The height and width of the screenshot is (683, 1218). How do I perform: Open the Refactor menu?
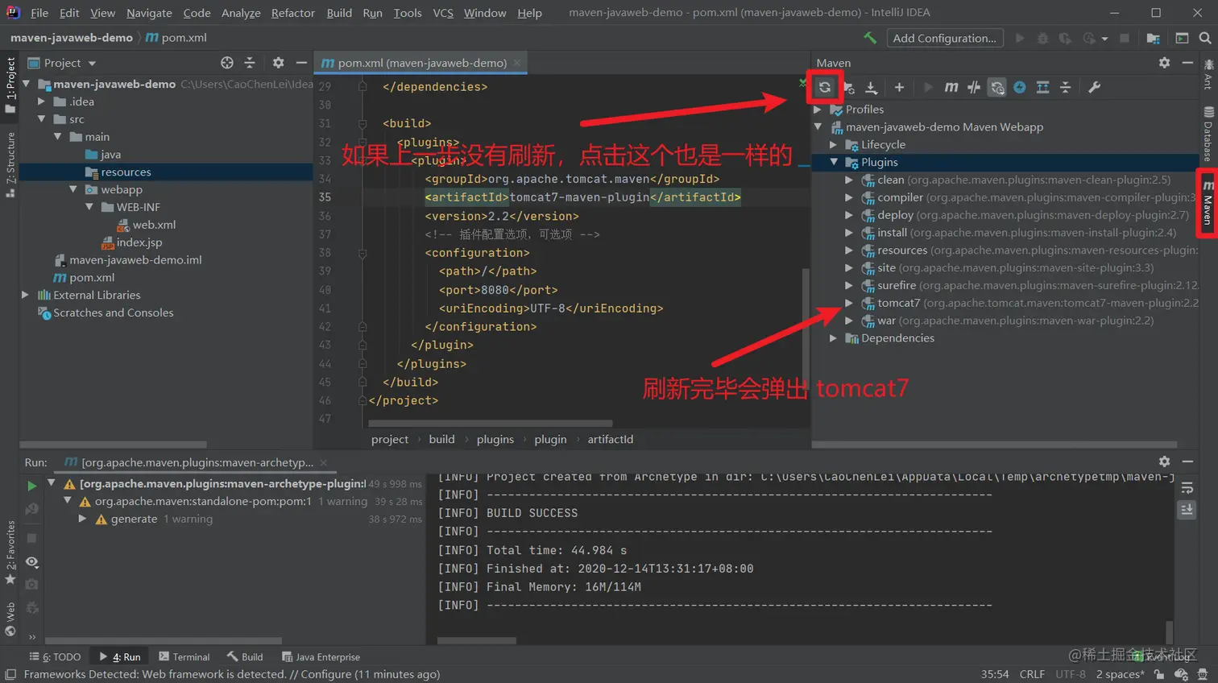293,13
